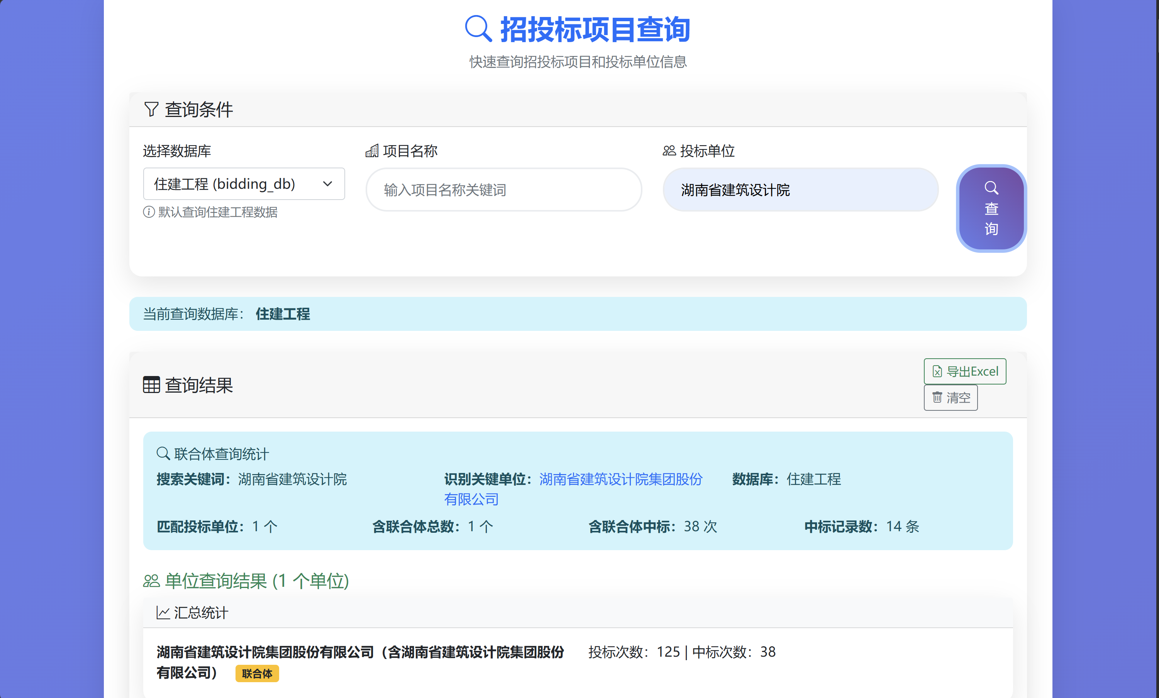
Task: Click the table icon next to 查询结果
Action: point(151,385)
